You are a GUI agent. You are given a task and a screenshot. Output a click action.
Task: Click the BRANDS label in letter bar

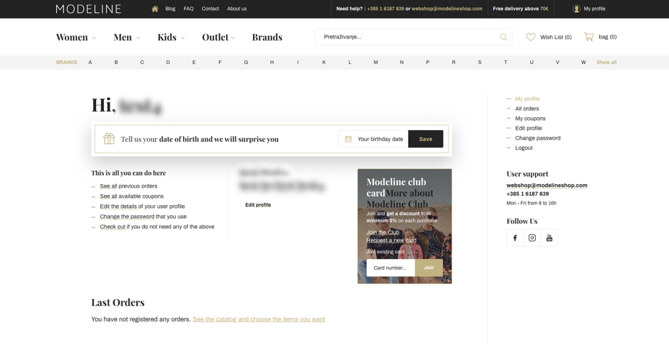[67, 63]
